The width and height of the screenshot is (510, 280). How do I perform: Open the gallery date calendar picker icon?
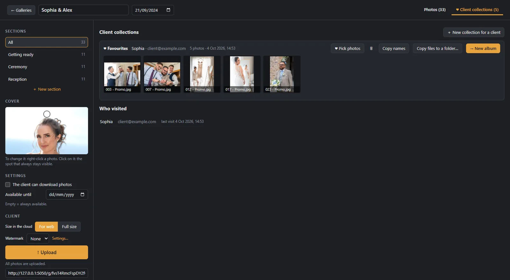click(x=168, y=10)
